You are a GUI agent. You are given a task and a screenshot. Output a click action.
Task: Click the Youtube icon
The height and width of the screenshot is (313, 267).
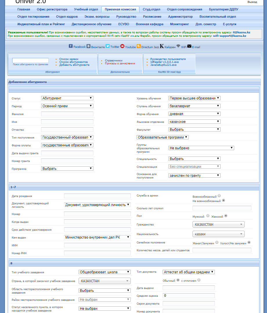(x=122, y=46)
